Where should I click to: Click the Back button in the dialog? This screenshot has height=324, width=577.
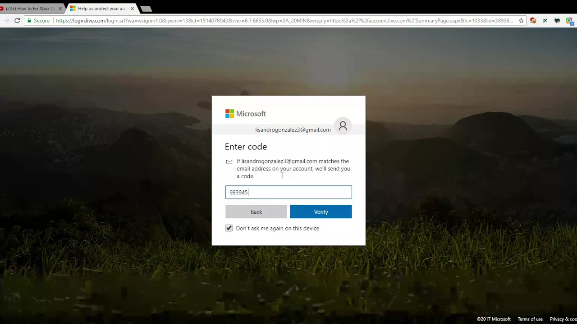point(256,211)
